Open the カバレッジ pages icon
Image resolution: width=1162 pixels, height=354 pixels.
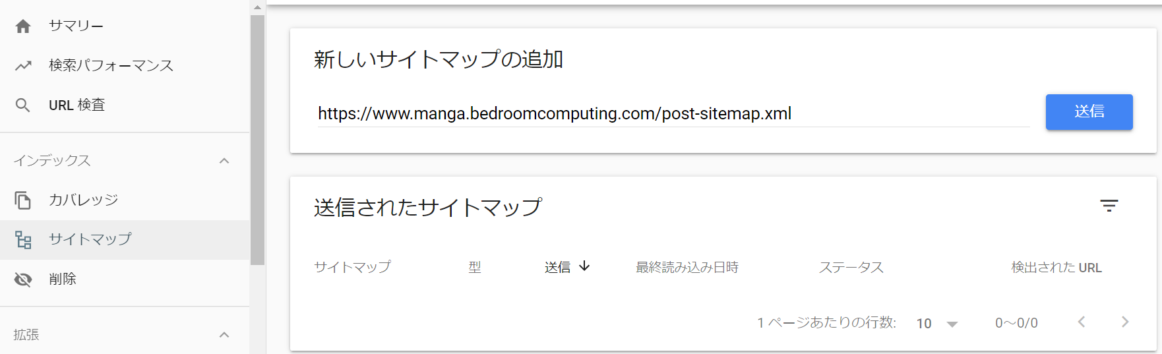point(23,200)
